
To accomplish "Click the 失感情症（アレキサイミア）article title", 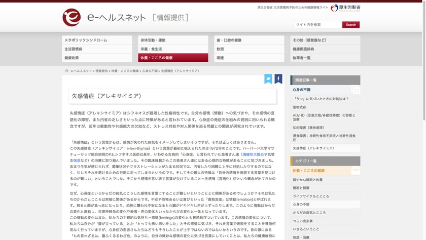I will click(106, 96).
